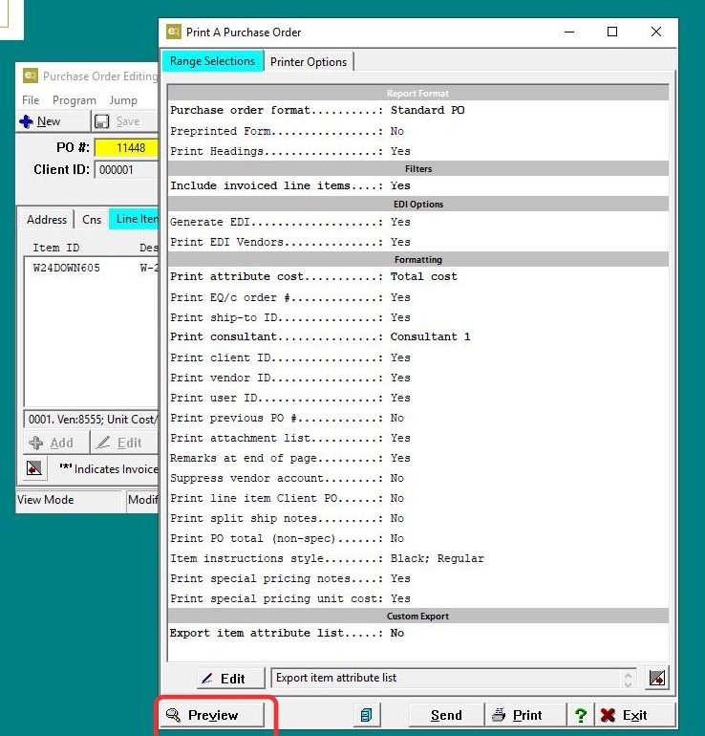Click the Send button

point(446,715)
